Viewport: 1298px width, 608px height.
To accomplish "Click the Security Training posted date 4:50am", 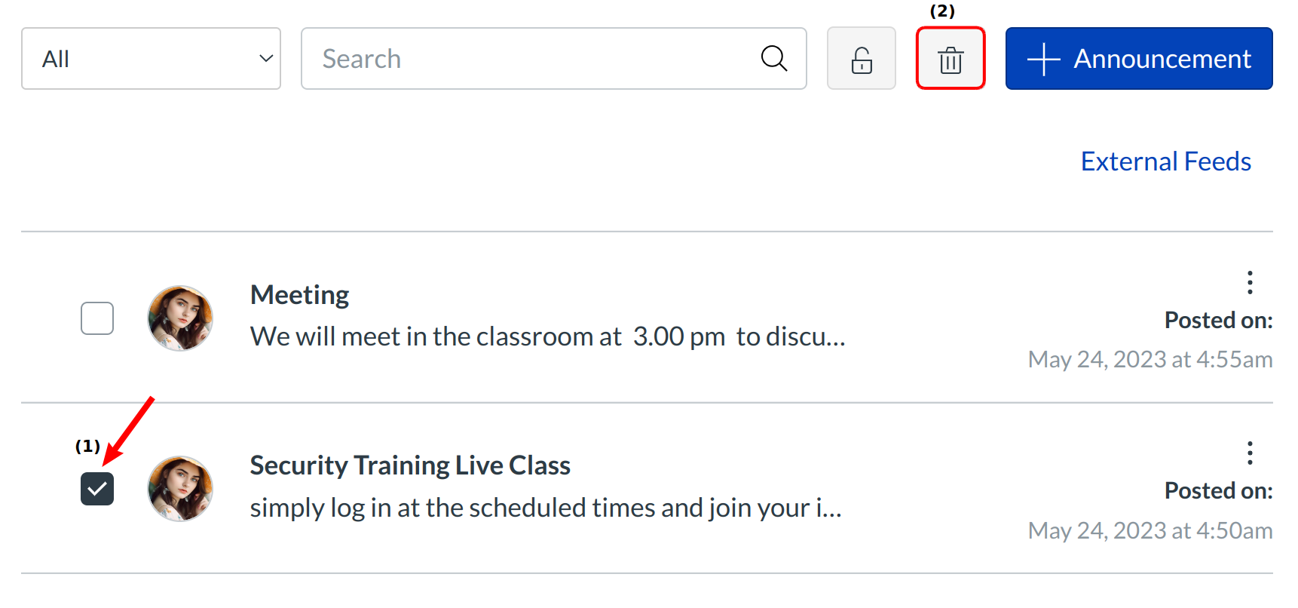I will (x=1150, y=530).
